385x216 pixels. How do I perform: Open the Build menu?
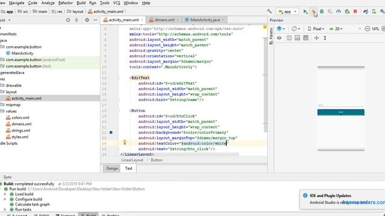click(x=81, y=3)
